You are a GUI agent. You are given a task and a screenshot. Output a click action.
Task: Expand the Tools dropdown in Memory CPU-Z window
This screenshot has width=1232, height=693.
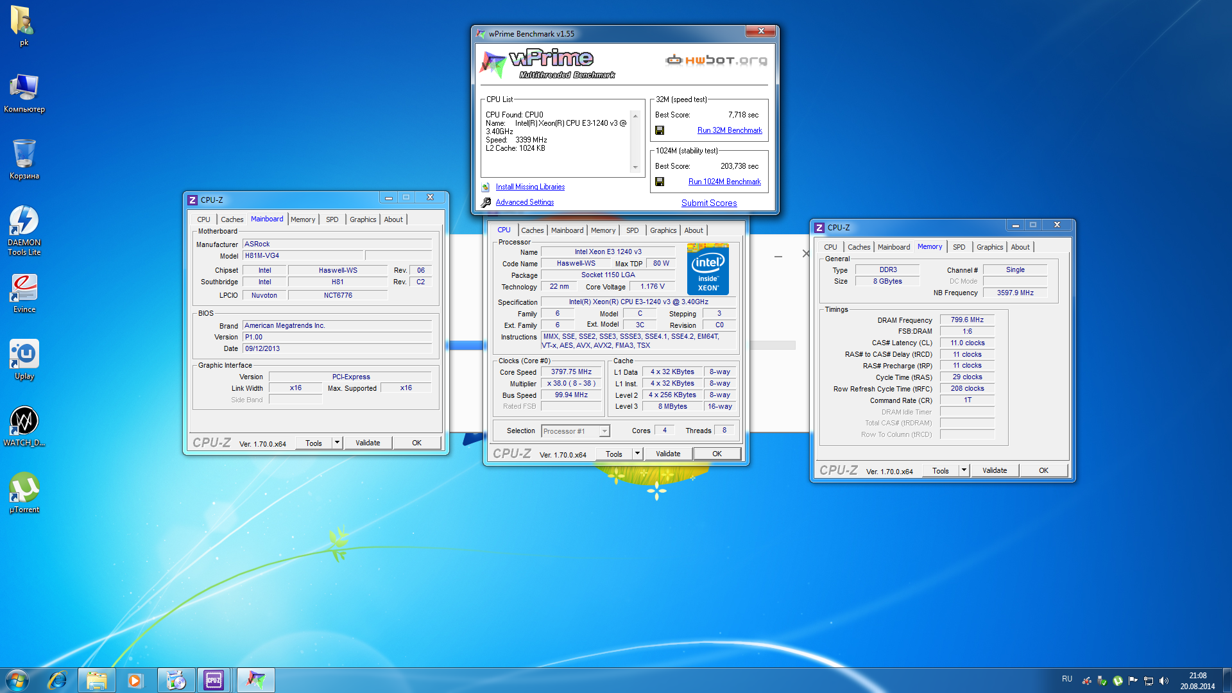click(964, 470)
